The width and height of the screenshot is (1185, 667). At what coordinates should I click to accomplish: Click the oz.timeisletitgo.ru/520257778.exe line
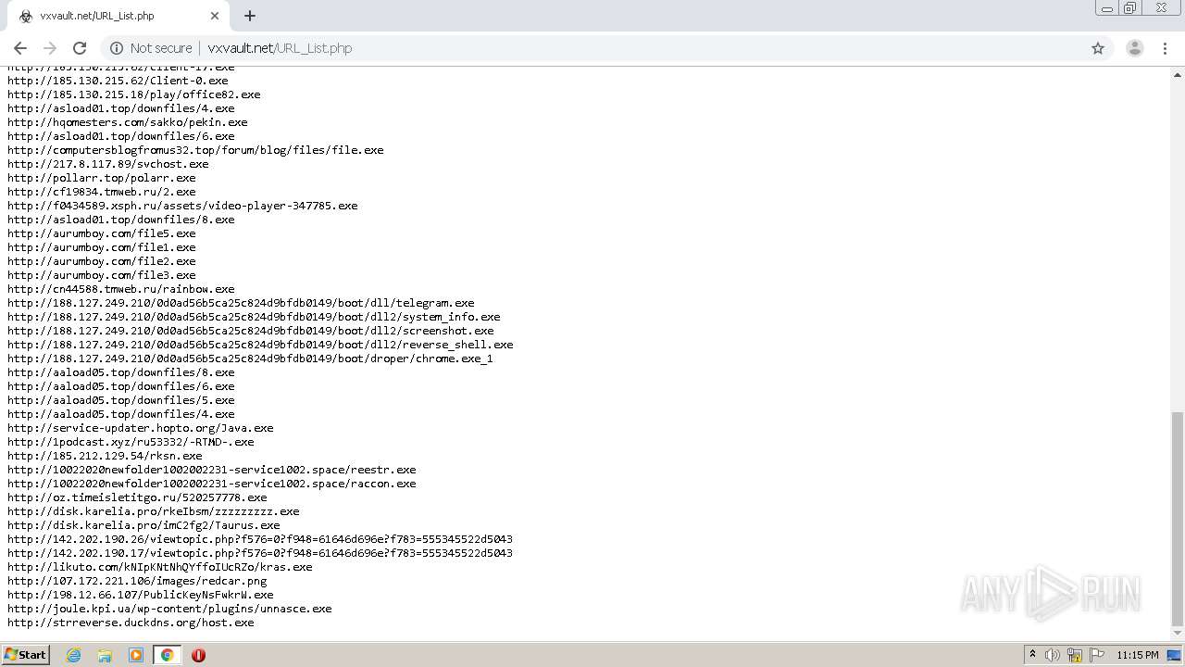pyautogui.click(x=137, y=497)
